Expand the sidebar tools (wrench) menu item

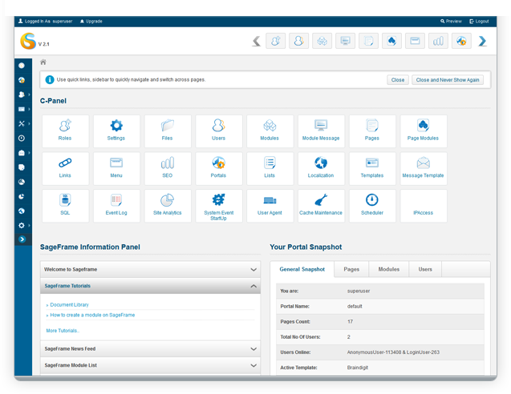[22, 123]
